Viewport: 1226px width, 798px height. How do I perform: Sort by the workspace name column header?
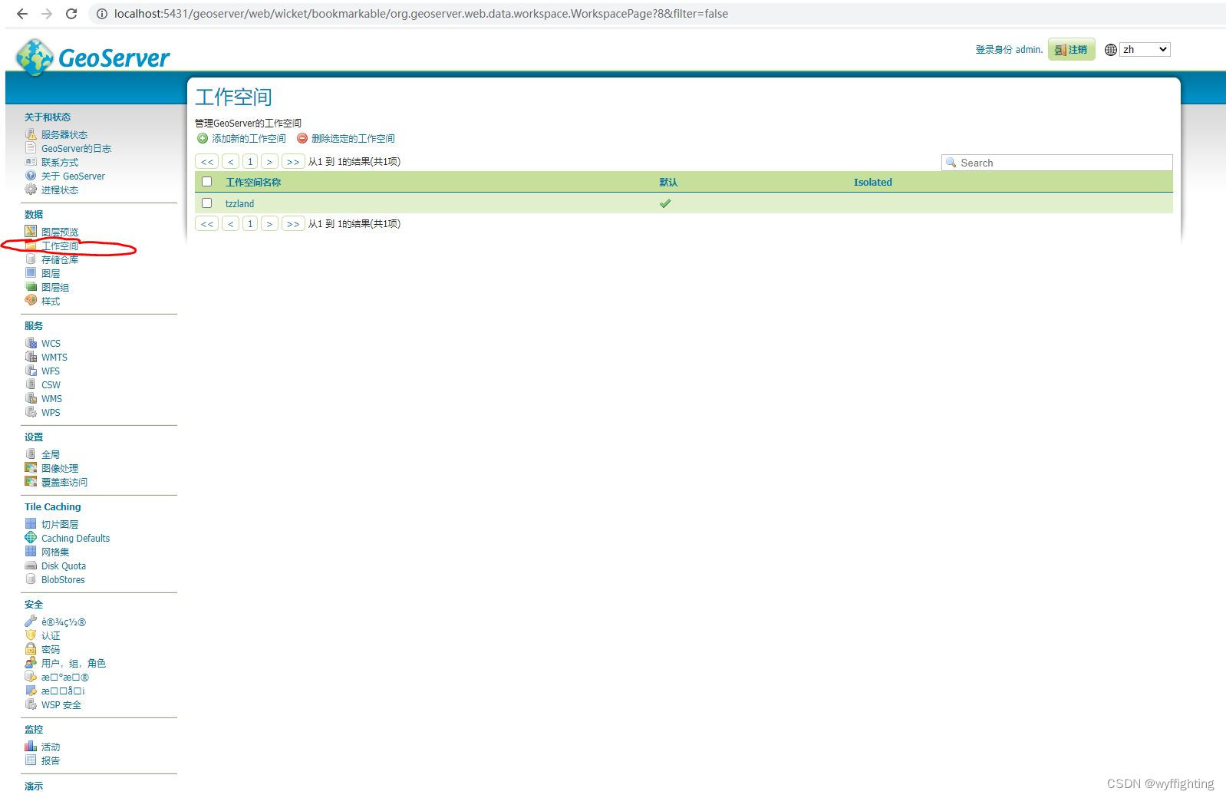pyautogui.click(x=253, y=183)
